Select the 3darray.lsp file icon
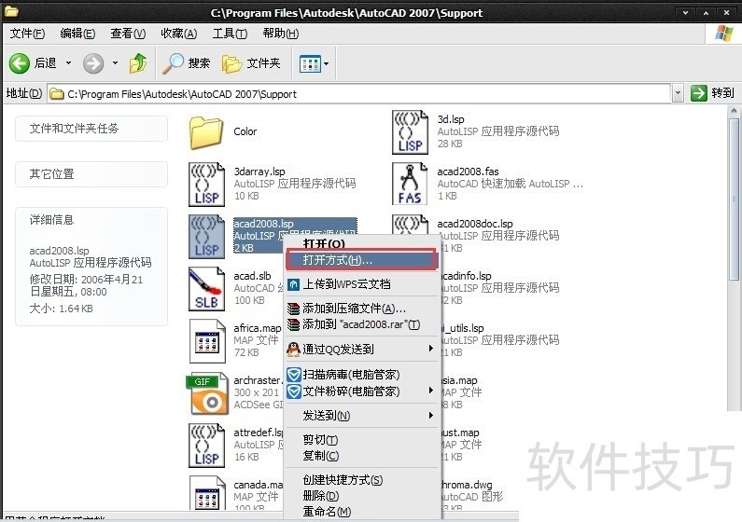The height and width of the screenshot is (522, 742). (207, 185)
